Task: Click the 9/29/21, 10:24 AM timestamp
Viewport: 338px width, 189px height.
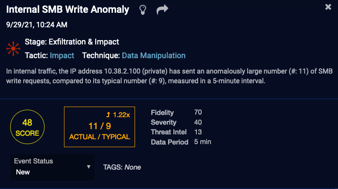Action: [37, 25]
